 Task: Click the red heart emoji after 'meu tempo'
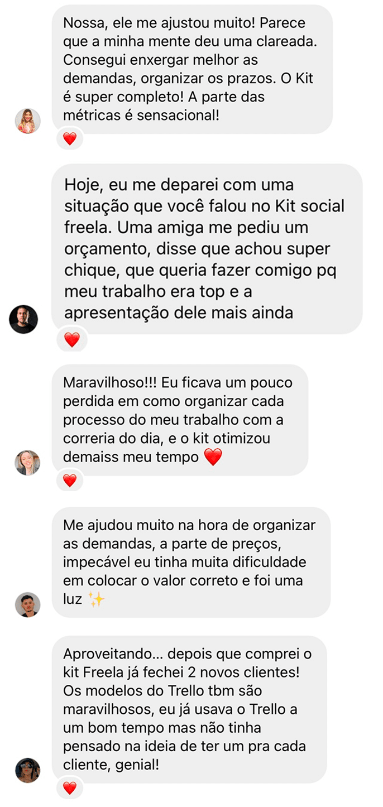click(x=213, y=458)
